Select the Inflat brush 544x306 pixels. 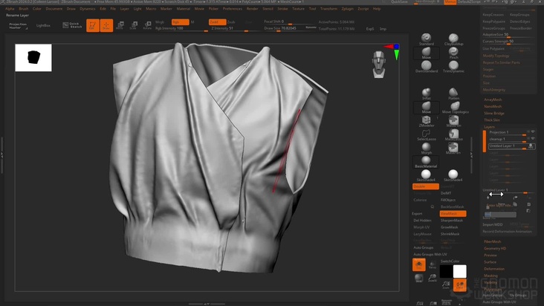click(426, 94)
